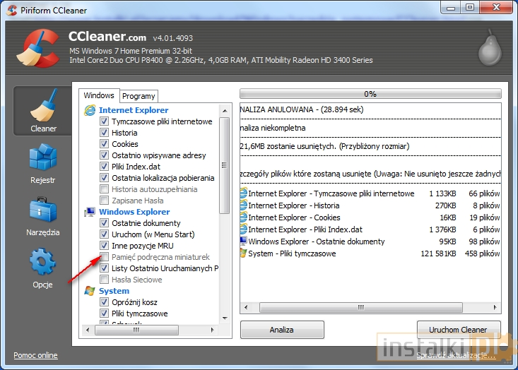Image resolution: width=518 pixels, height=370 pixels.
Task: Click '458 plików' count value
Action: click(x=483, y=253)
